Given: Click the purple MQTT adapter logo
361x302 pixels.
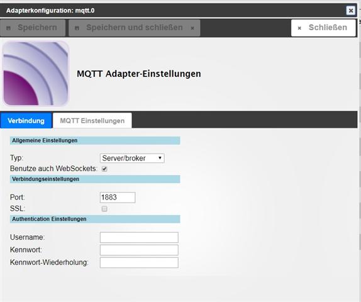Looking at the screenshot, I should (x=36, y=74).
